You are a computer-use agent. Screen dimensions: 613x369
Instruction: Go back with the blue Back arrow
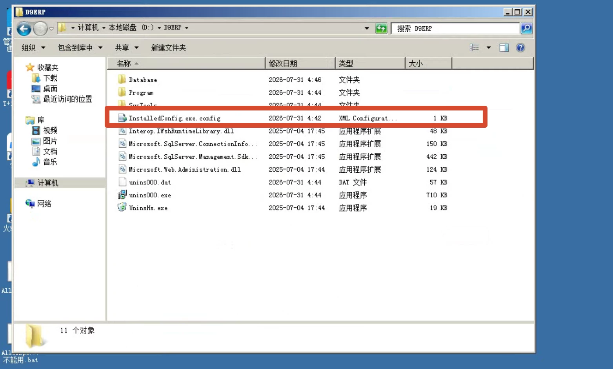24,29
